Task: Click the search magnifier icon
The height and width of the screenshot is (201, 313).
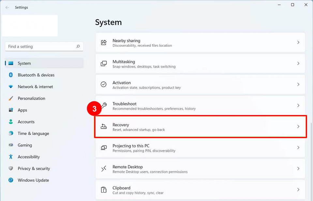Action: tap(78, 46)
